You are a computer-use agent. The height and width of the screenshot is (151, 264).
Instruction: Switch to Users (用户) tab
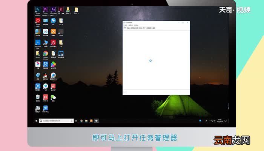(x=144, y=28)
